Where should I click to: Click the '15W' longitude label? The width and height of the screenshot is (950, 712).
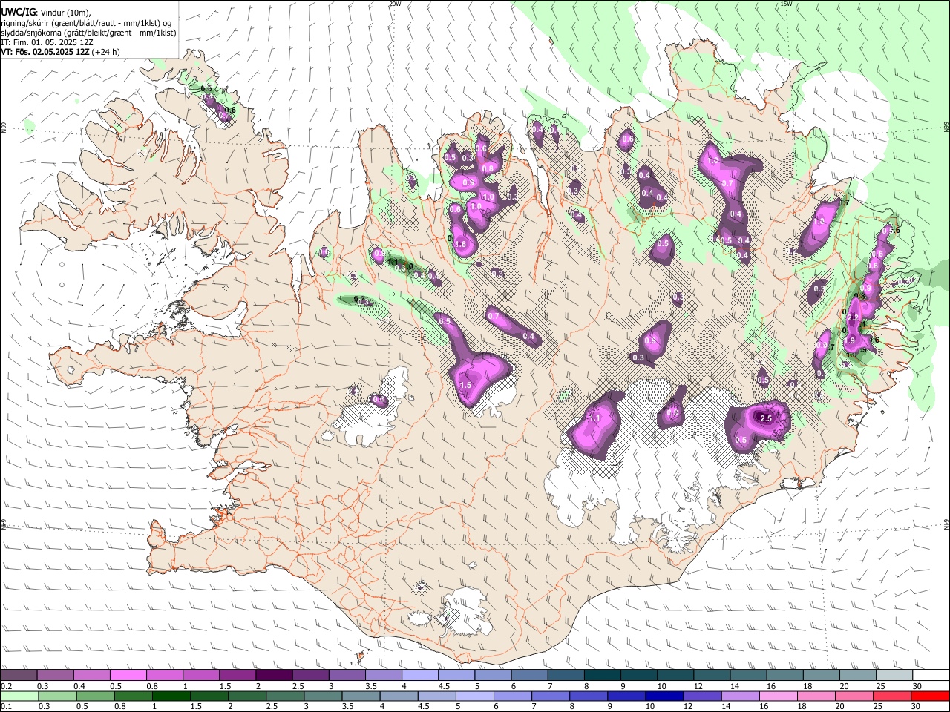click(786, 4)
